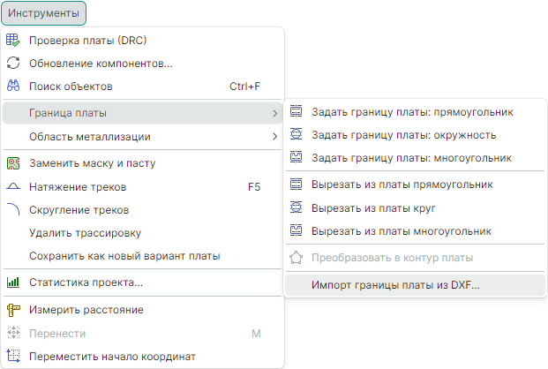The image size is (548, 369).
Task: Select Сохранить как новый вариант платы
Action: pos(124,256)
